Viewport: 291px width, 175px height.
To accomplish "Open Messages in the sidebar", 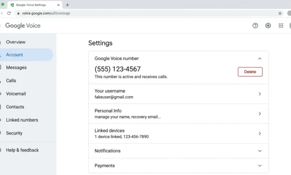I will click(x=16, y=68).
